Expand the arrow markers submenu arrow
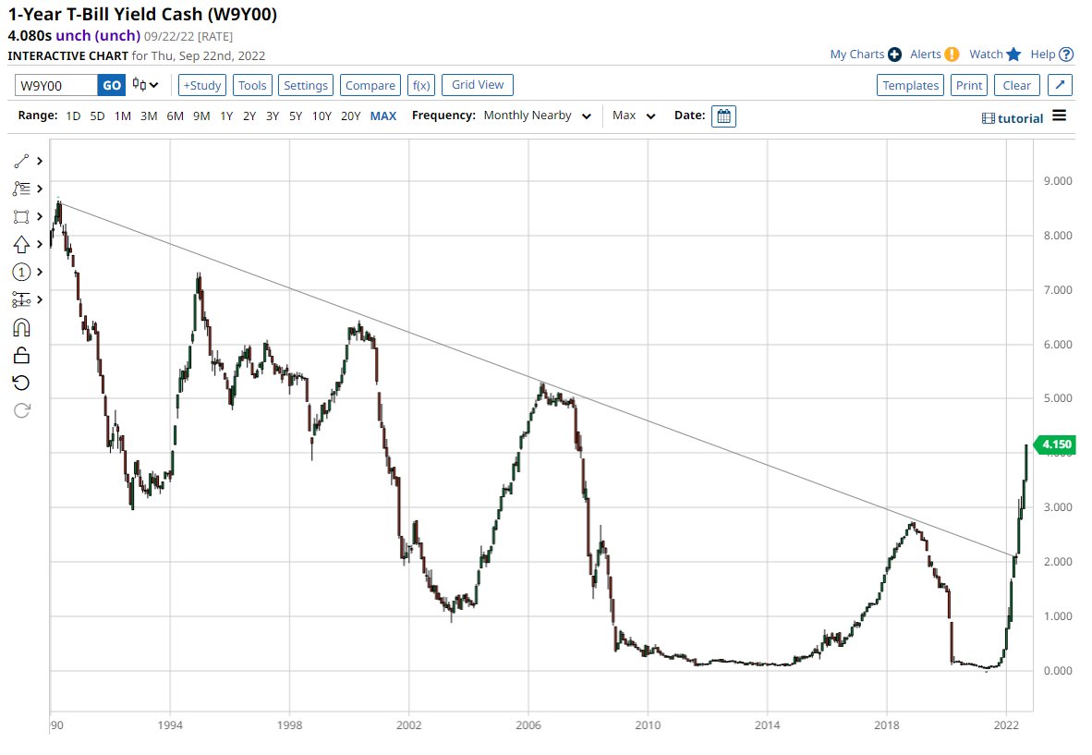This screenshot has width=1092, height=755. click(40, 245)
